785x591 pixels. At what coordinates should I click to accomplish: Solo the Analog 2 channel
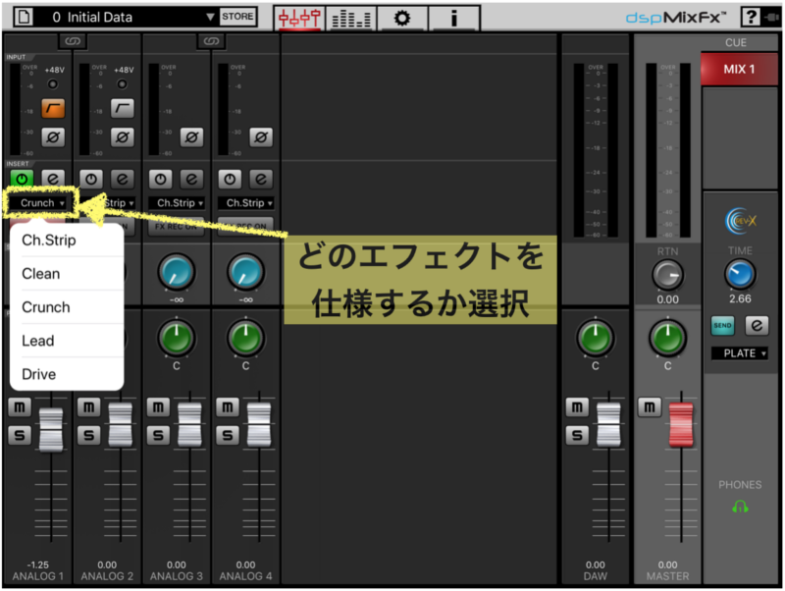point(89,435)
